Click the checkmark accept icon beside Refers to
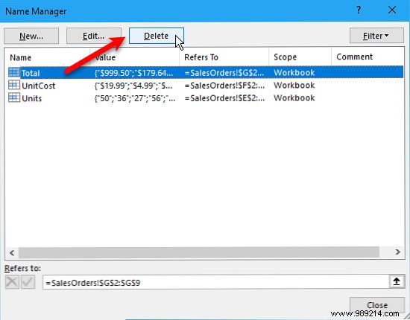Viewport: 410px width, 320px height. [28, 282]
